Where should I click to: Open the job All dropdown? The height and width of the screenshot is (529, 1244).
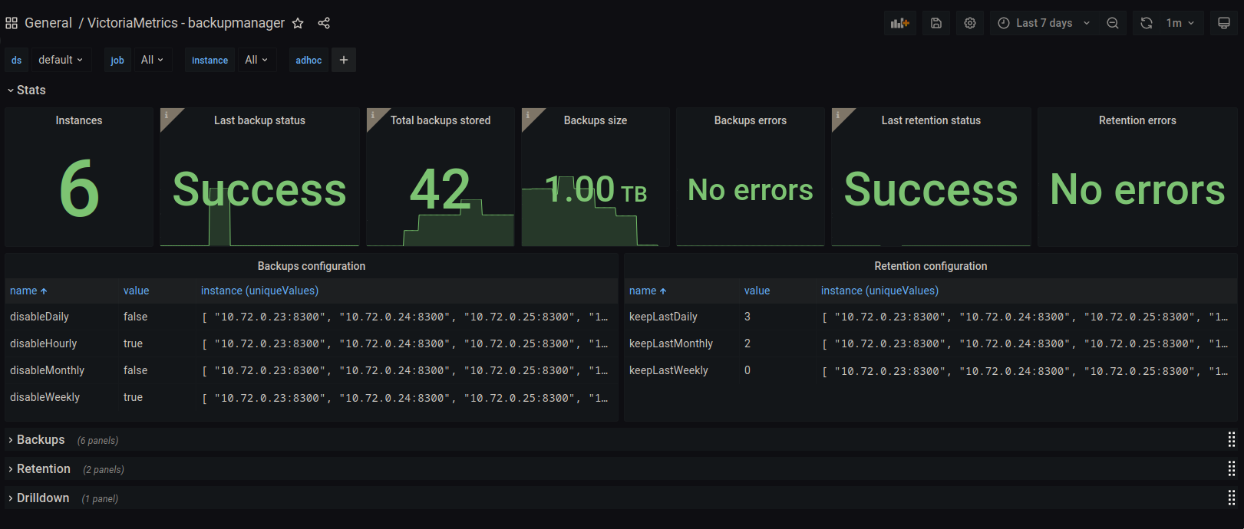click(152, 60)
